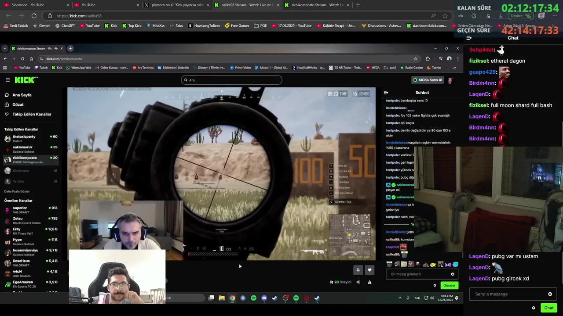Click the heart follow button

pyautogui.click(x=369, y=270)
